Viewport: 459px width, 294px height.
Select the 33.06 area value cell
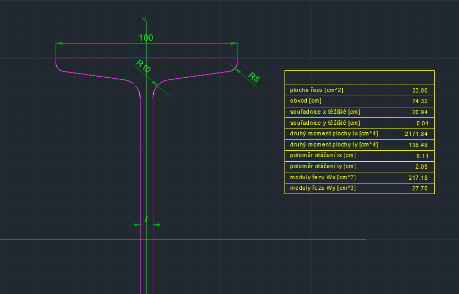(x=419, y=91)
